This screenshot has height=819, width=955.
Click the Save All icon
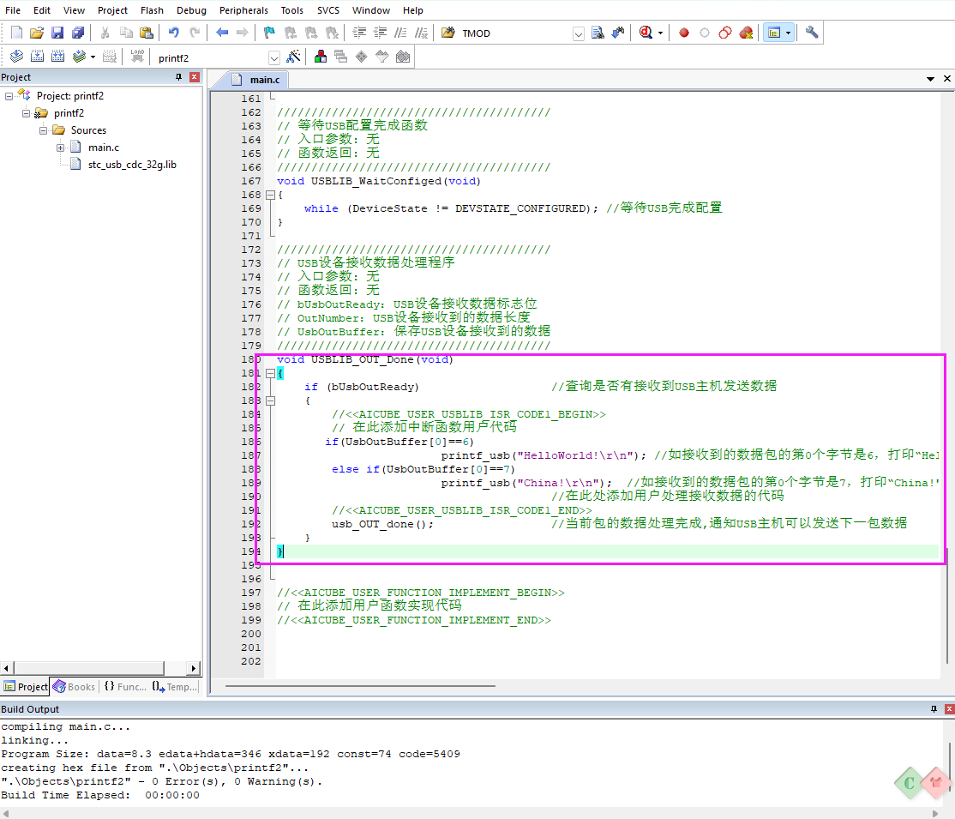pos(78,33)
